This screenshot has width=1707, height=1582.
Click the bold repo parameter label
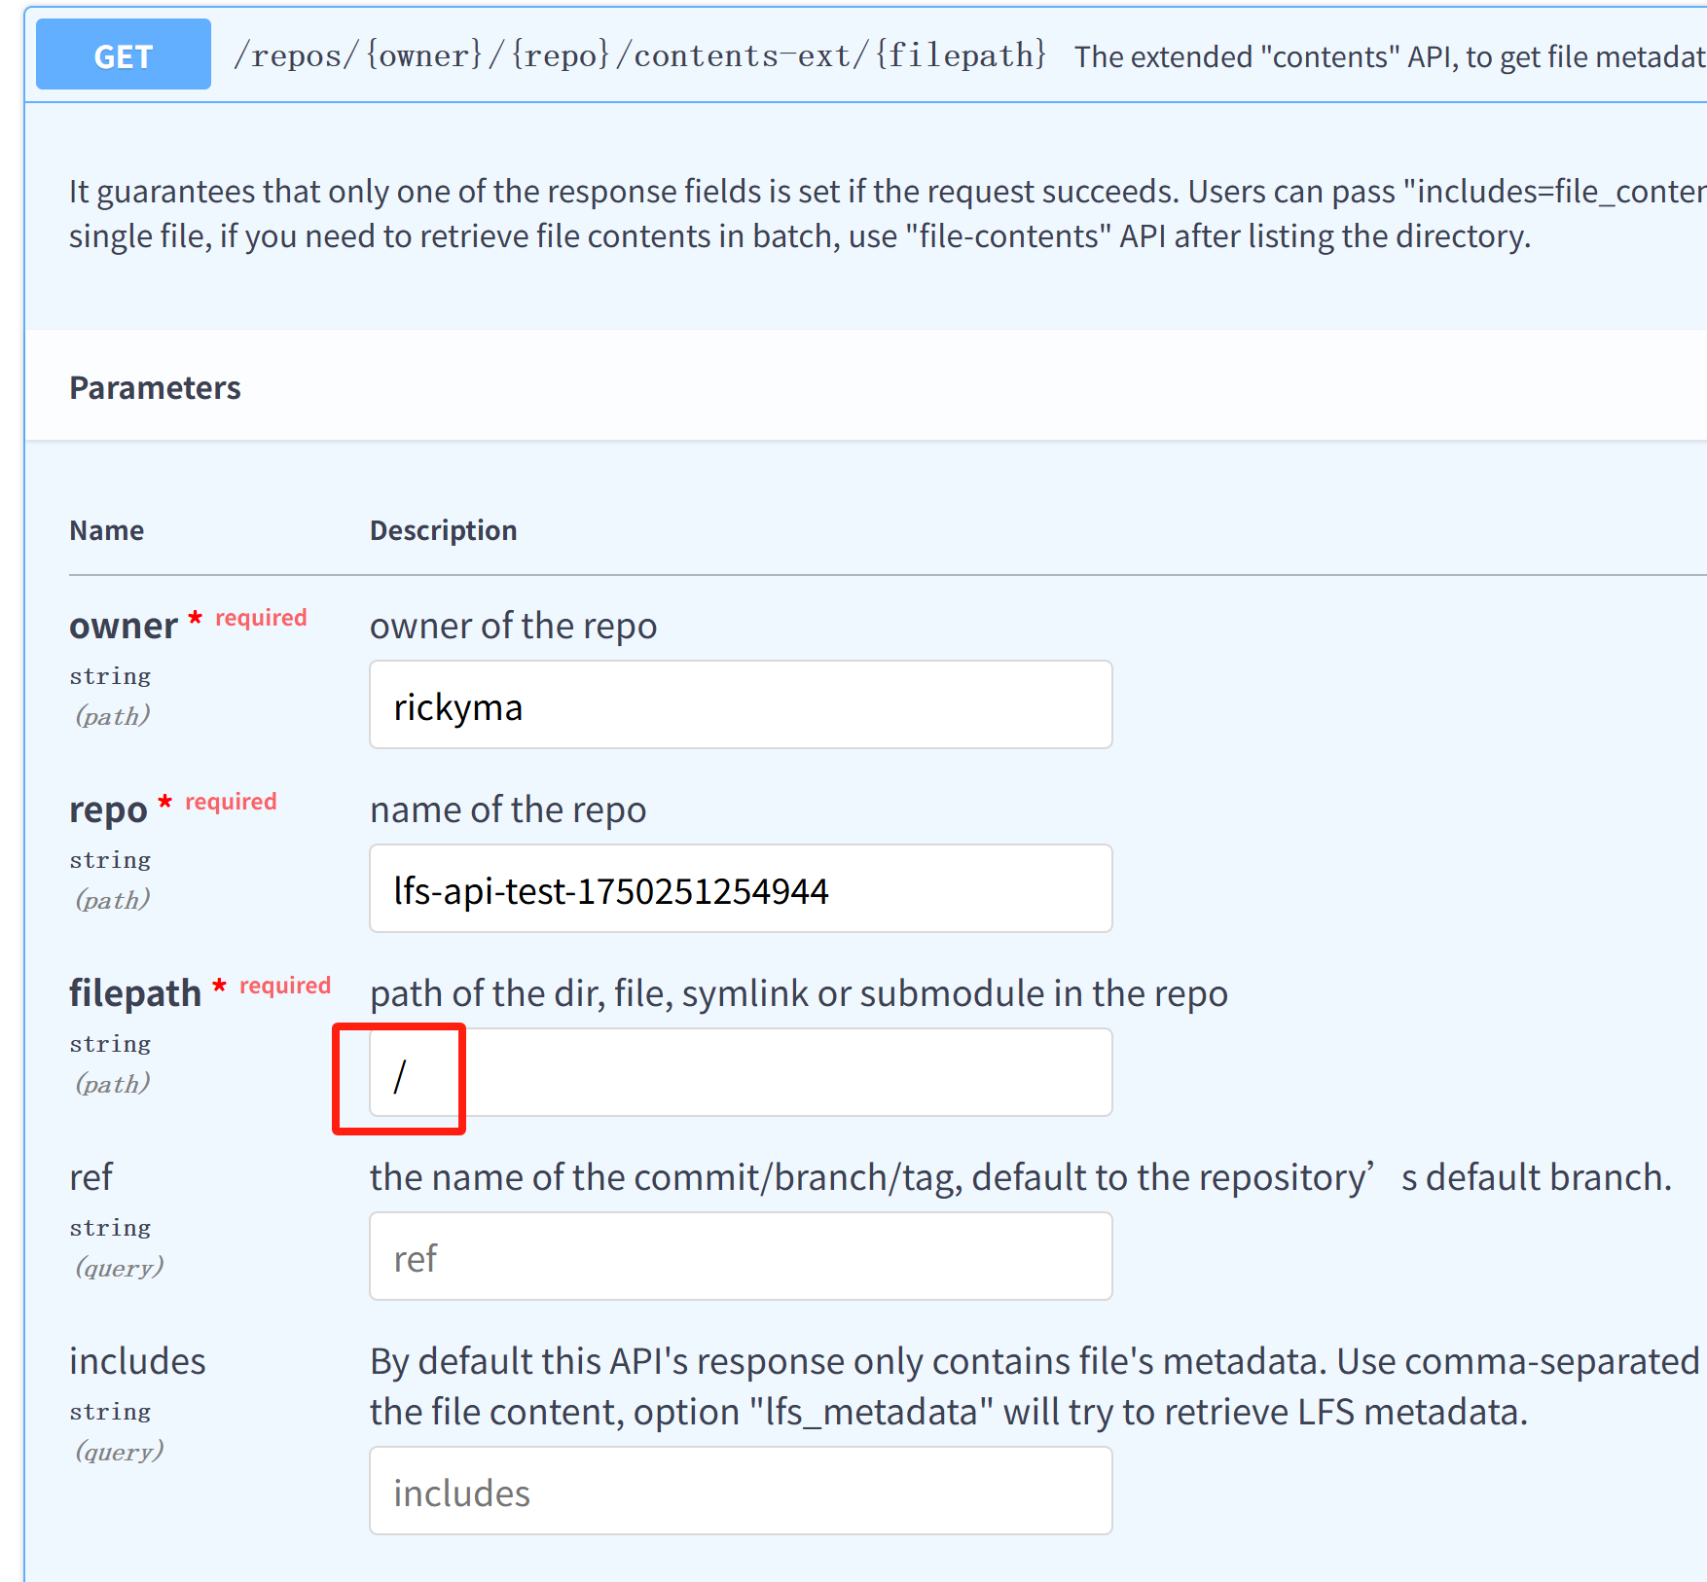tap(108, 809)
